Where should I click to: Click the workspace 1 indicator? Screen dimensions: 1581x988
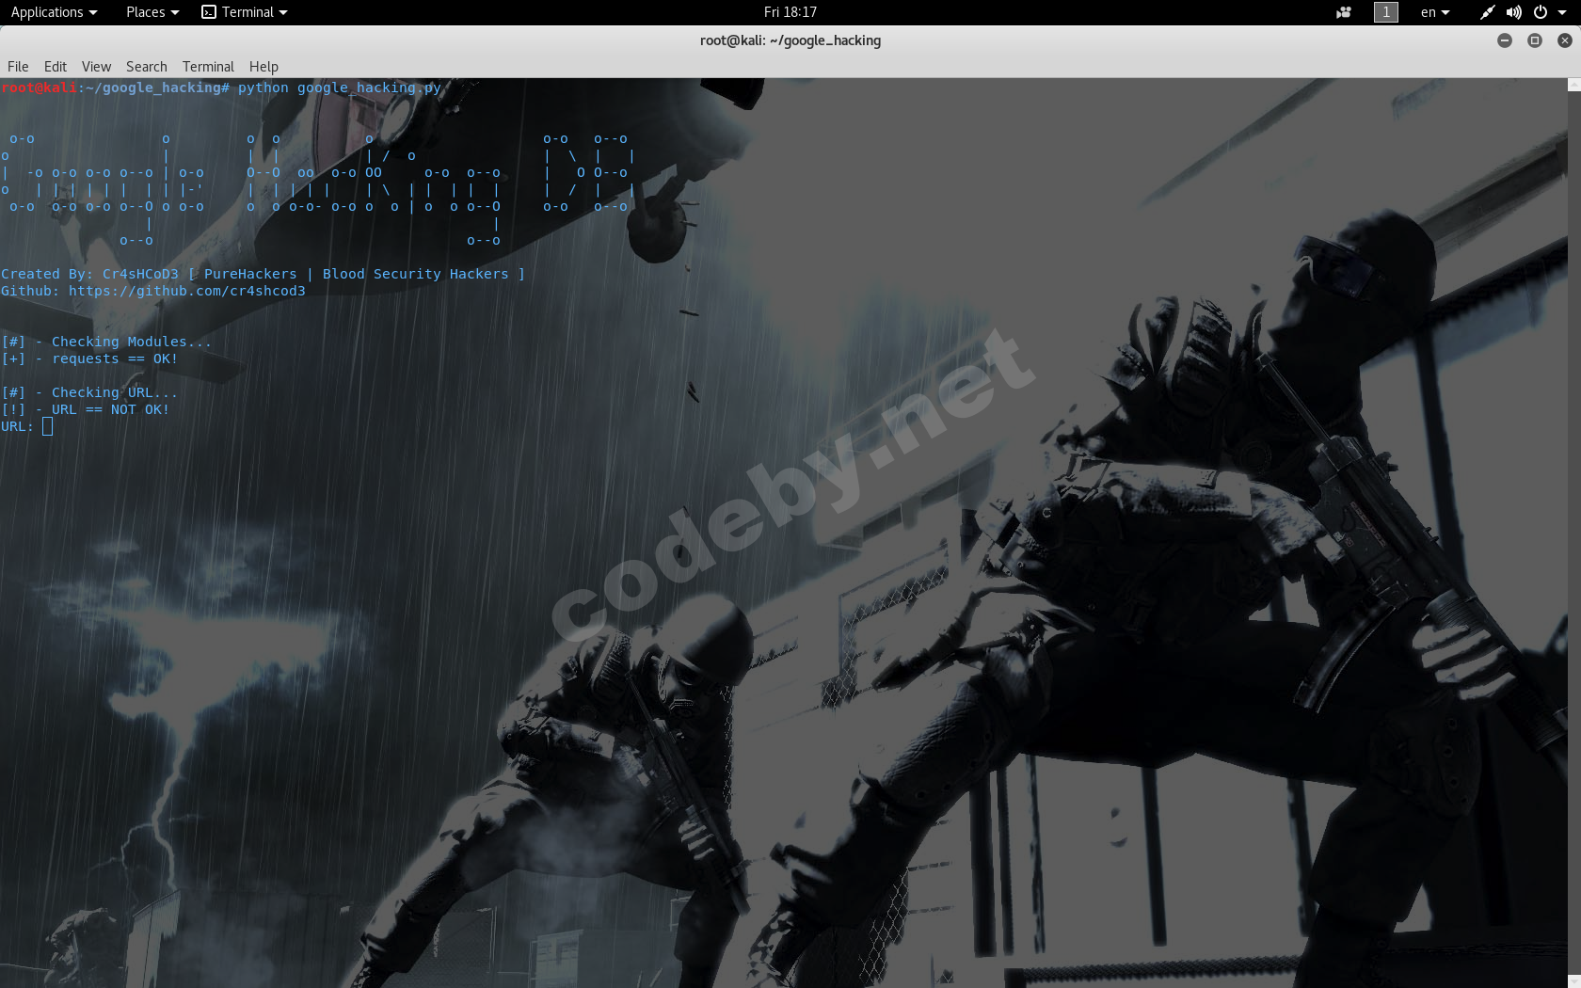click(x=1386, y=12)
